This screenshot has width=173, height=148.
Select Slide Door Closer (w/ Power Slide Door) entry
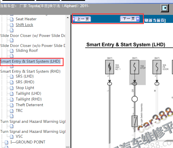[x=33, y=35]
